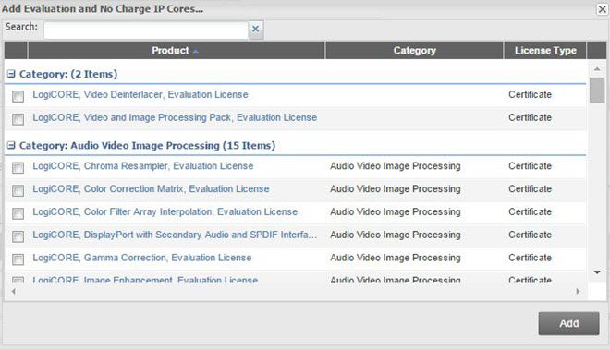The width and height of the screenshot is (610, 350).
Task: Click Certificate in the Video Deinterlacer row
Action: click(530, 94)
